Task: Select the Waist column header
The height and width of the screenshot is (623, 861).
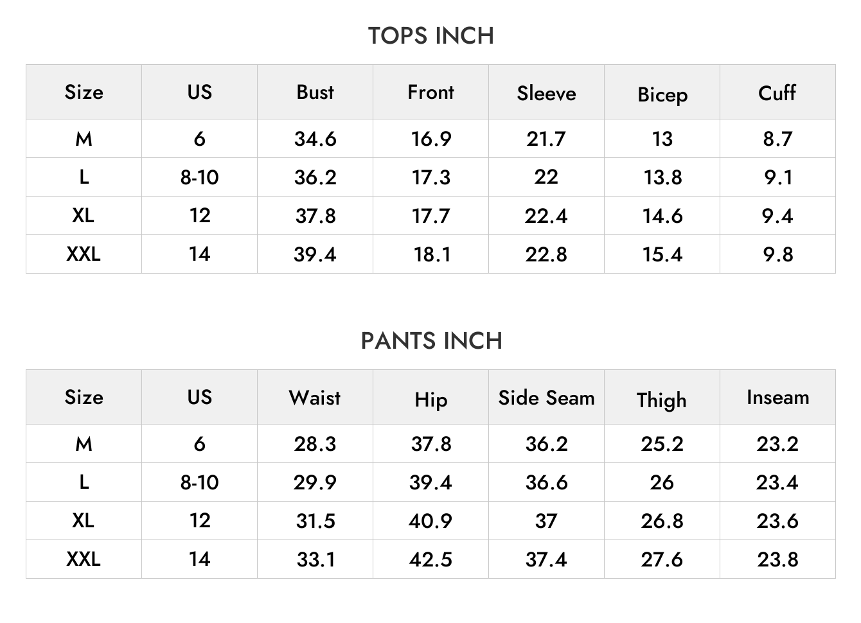Action: click(315, 398)
